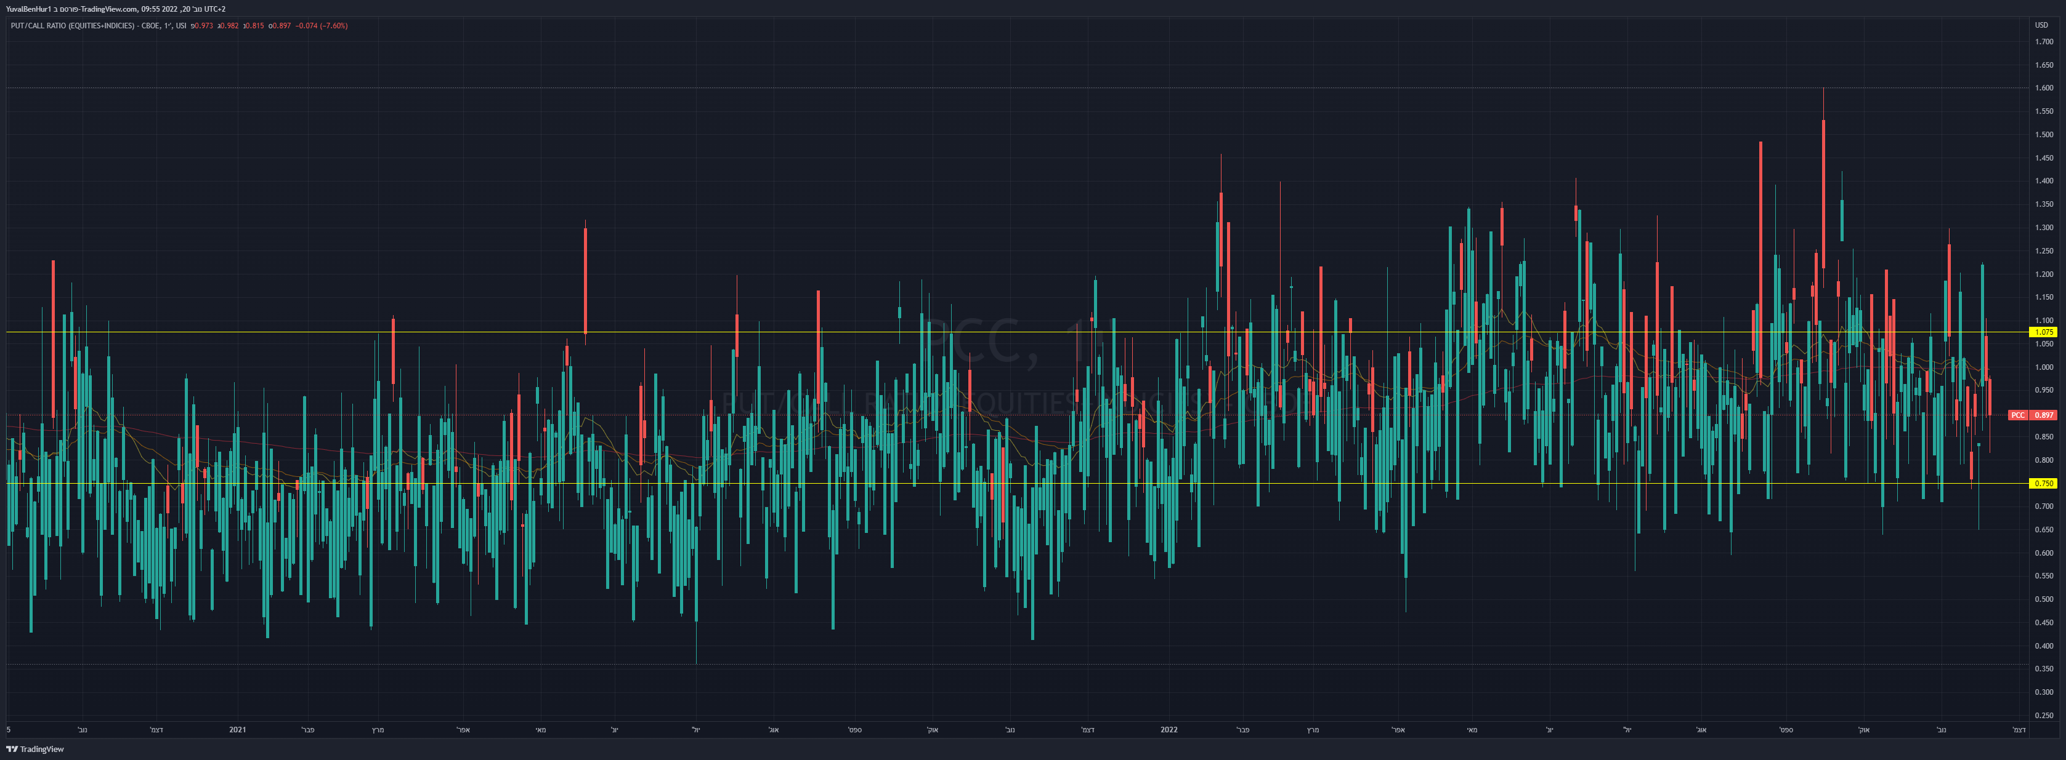Click the TradingView logo at bottom left
Screen dimensions: 2066x760
pyautogui.click(x=35, y=750)
